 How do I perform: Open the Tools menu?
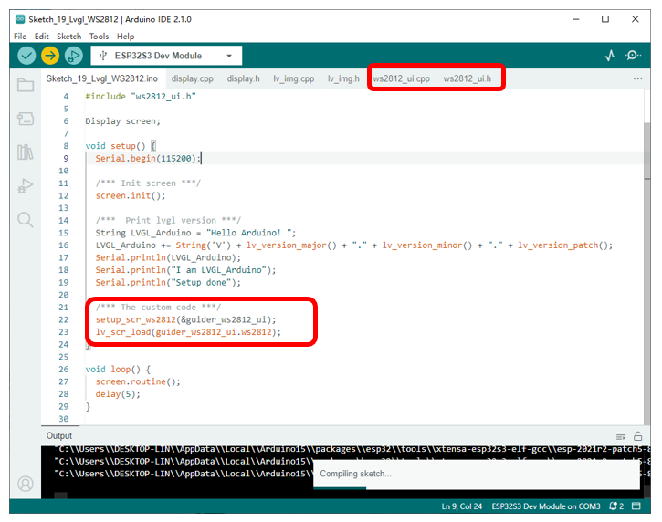(x=99, y=37)
